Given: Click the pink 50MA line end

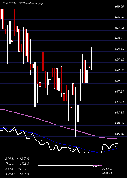Looking at the screenshot, I should tap(117, 139).
